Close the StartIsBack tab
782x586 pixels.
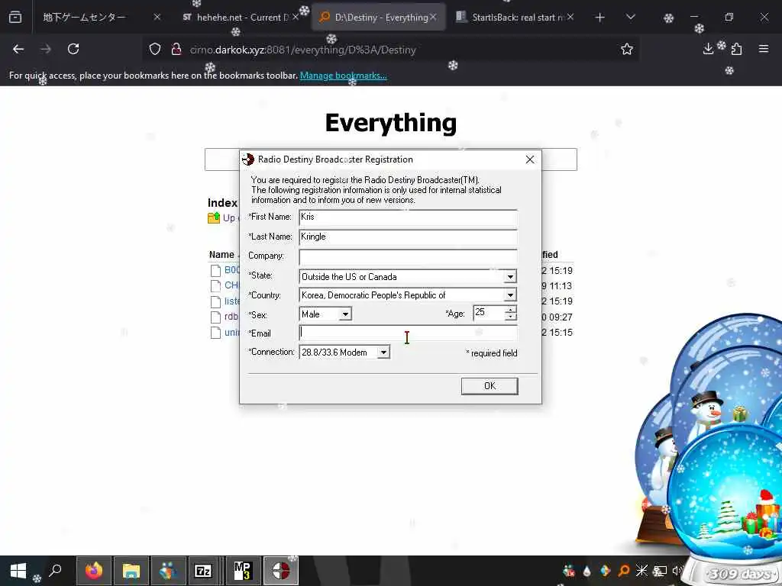[x=570, y=18]
